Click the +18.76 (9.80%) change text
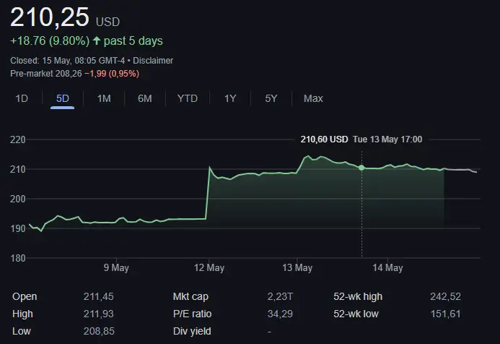Screen dimensions: 500x344 click(x=50, y=41)
